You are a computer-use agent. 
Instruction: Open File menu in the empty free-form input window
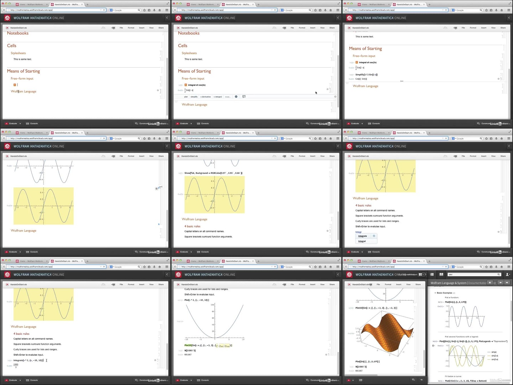pos(121,28)
